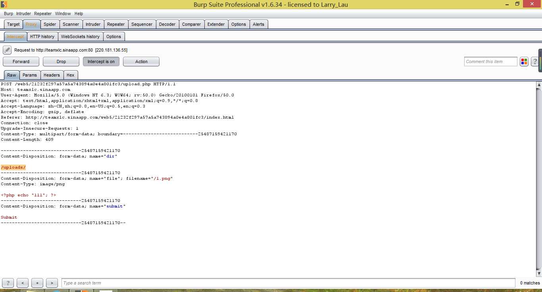This screenshot has height=292, width=542.
Task: Open the Repeater menu
Action: click(x=43, y=13)
